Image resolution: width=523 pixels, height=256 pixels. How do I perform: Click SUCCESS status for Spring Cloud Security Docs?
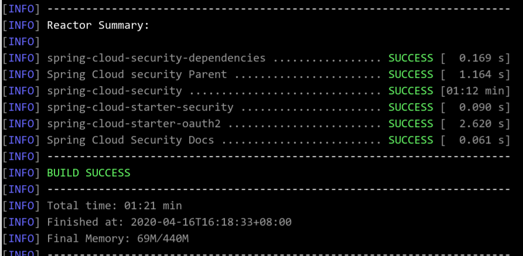click(x=411, y=140)
